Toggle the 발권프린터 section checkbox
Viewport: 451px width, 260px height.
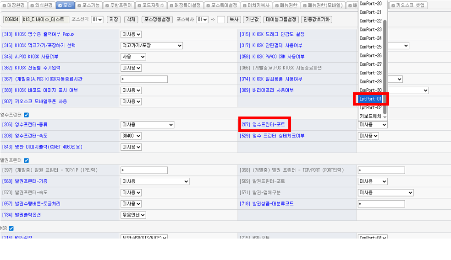(26, 160)
